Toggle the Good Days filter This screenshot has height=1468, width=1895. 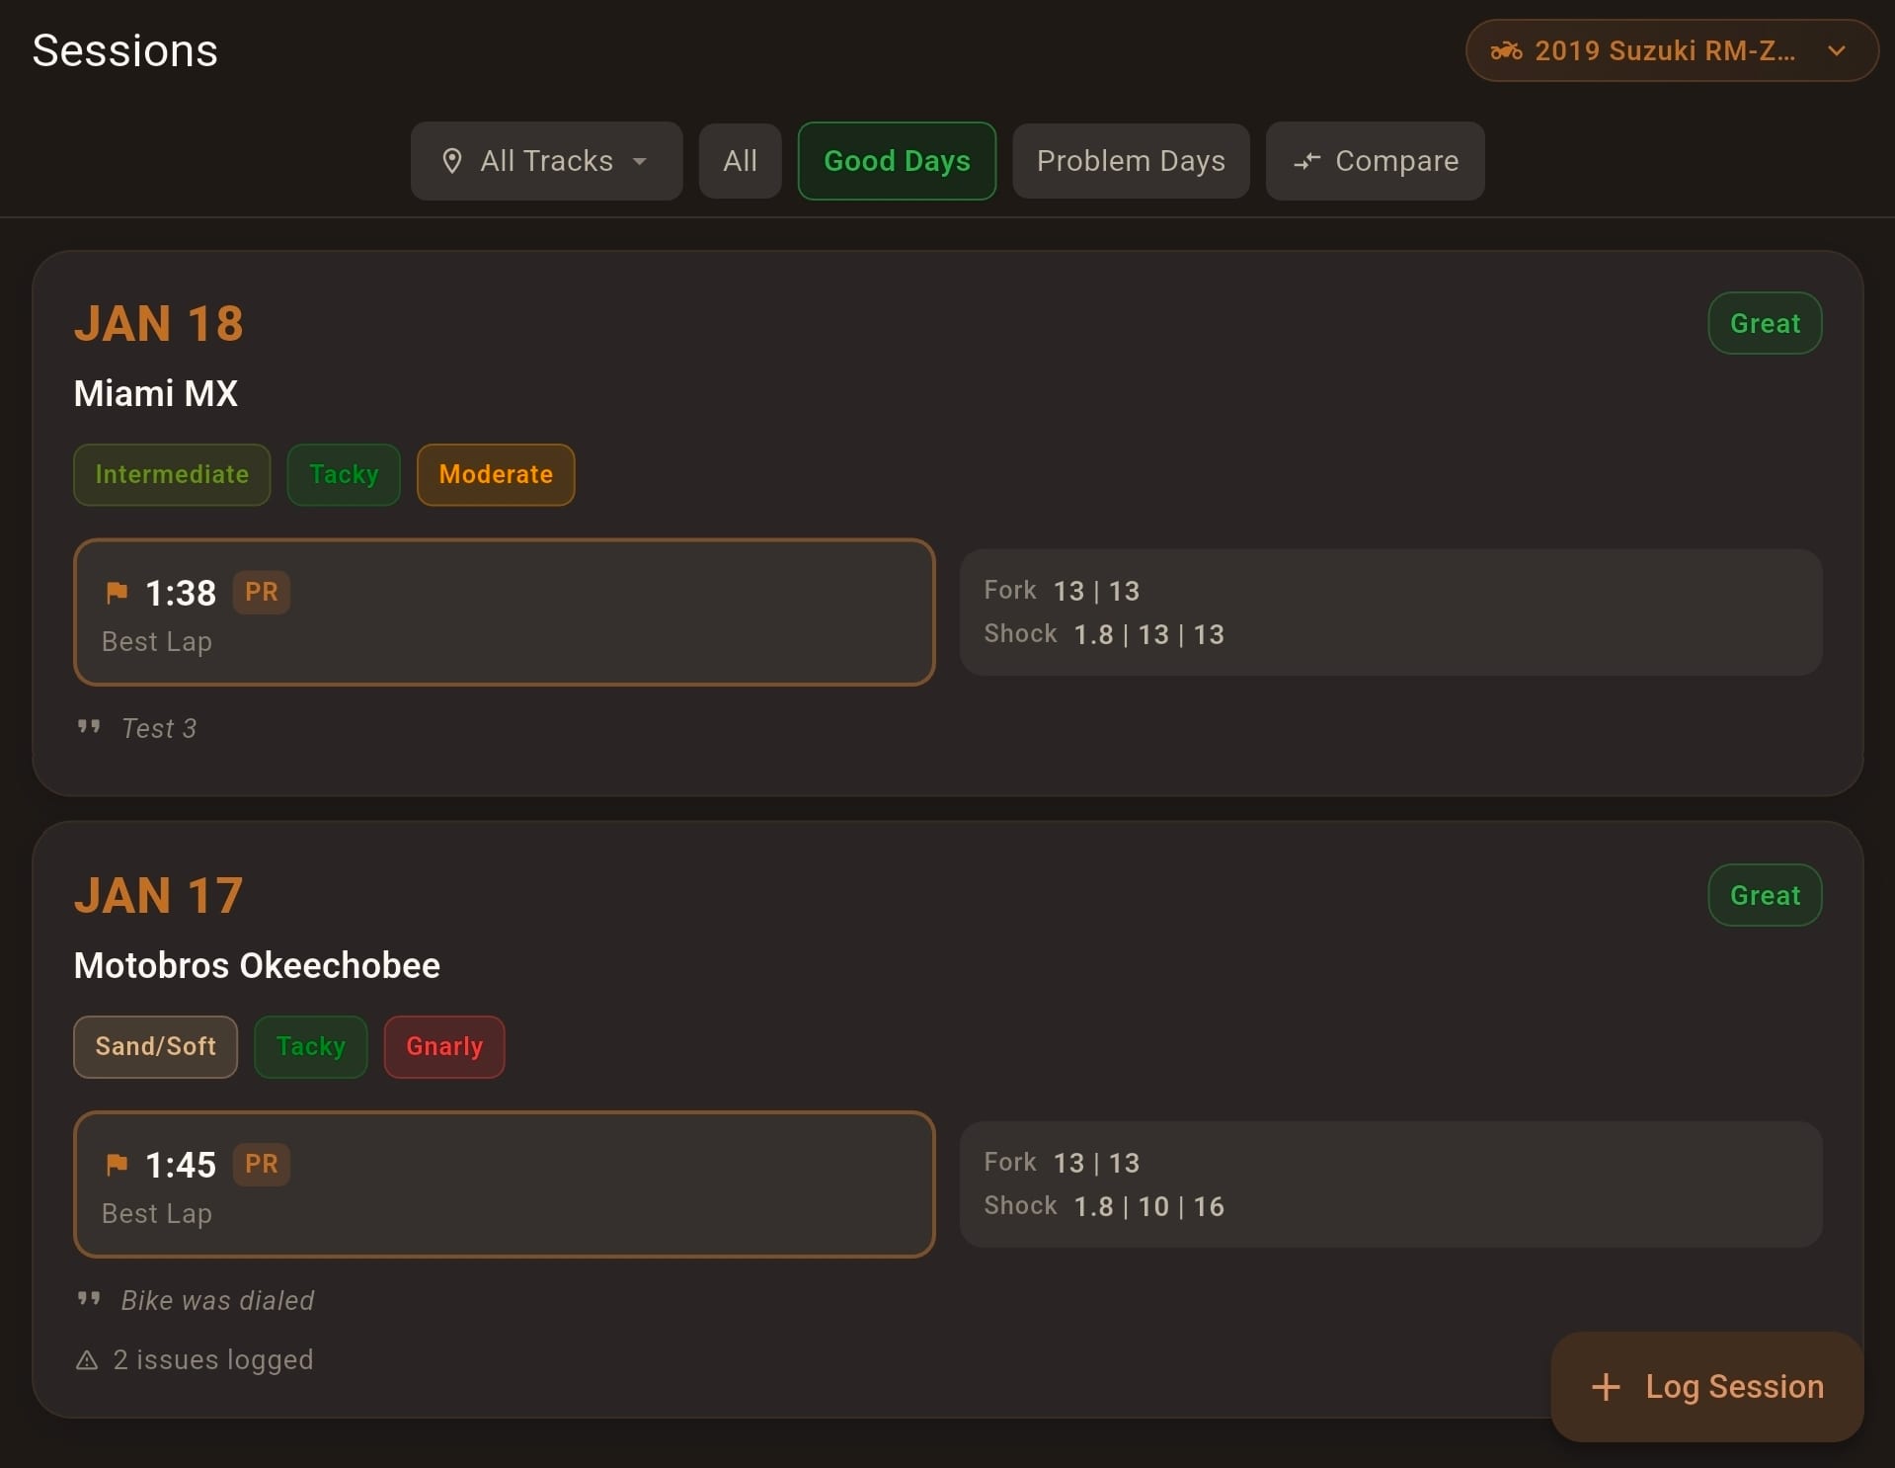point(896,161)
